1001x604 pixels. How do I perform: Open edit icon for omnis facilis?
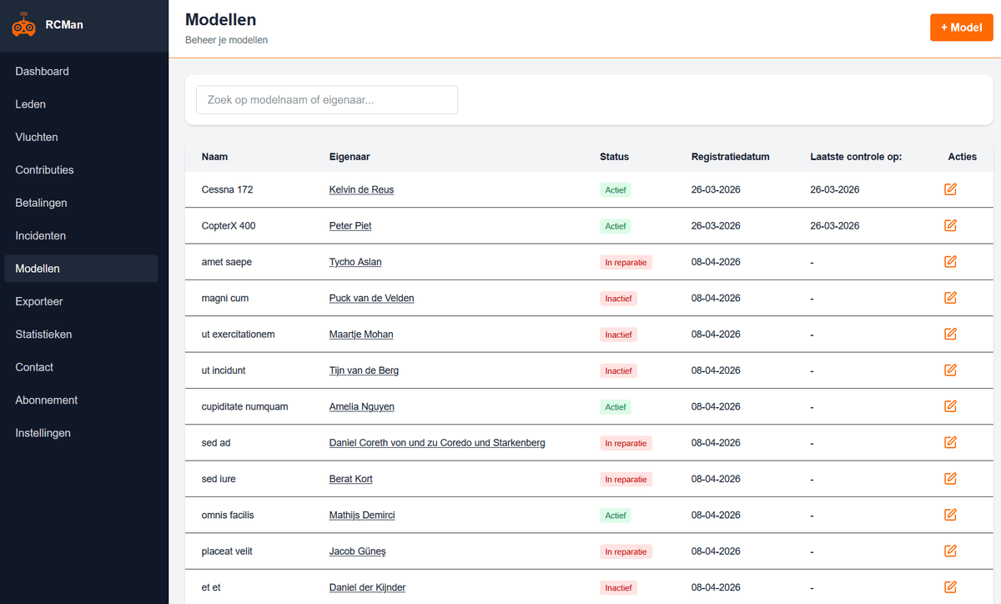point(950,515)
